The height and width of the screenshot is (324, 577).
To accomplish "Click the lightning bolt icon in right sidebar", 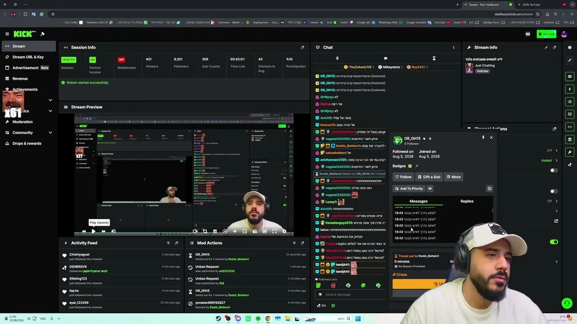I will pyautogui.click(x=570, y=89).
